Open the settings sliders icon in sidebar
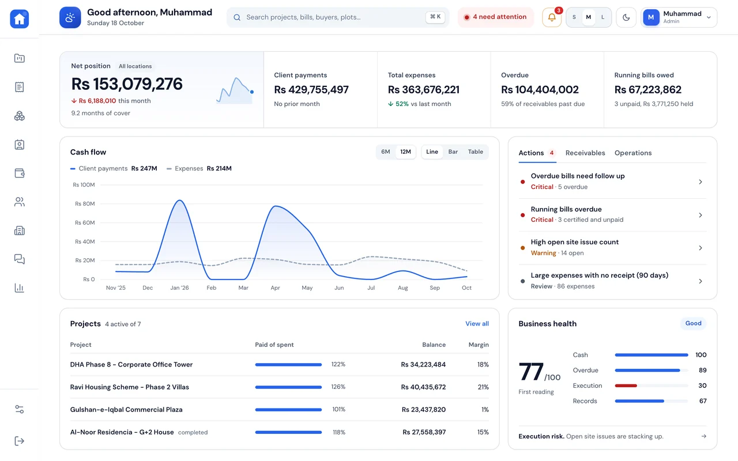738x461 pixels. click(20, 409)
